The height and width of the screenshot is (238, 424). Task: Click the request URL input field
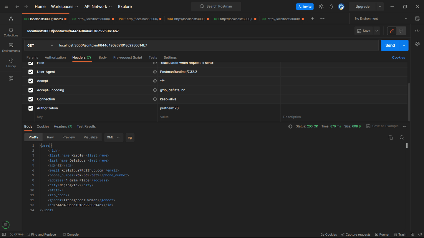click(x=217, y=46)
